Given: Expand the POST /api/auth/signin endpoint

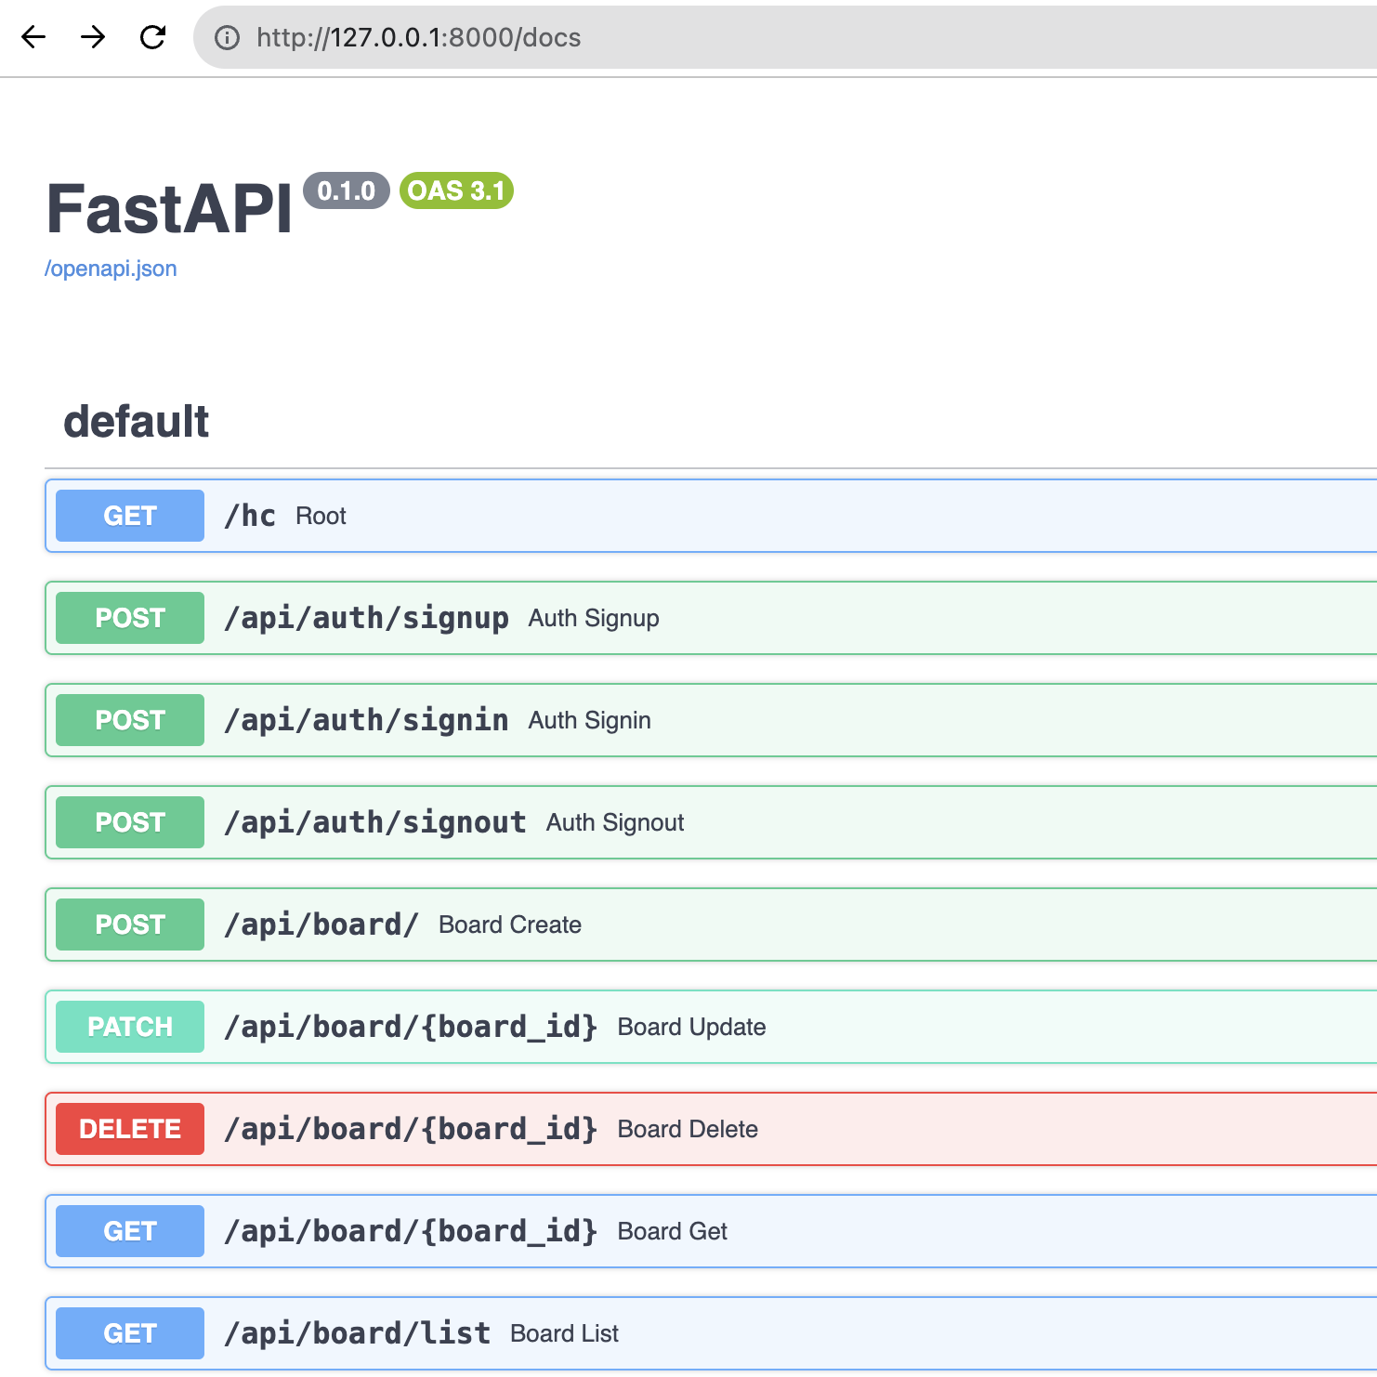Looking at the screenshot, I should pyautogui.click(x=711, y=720).
